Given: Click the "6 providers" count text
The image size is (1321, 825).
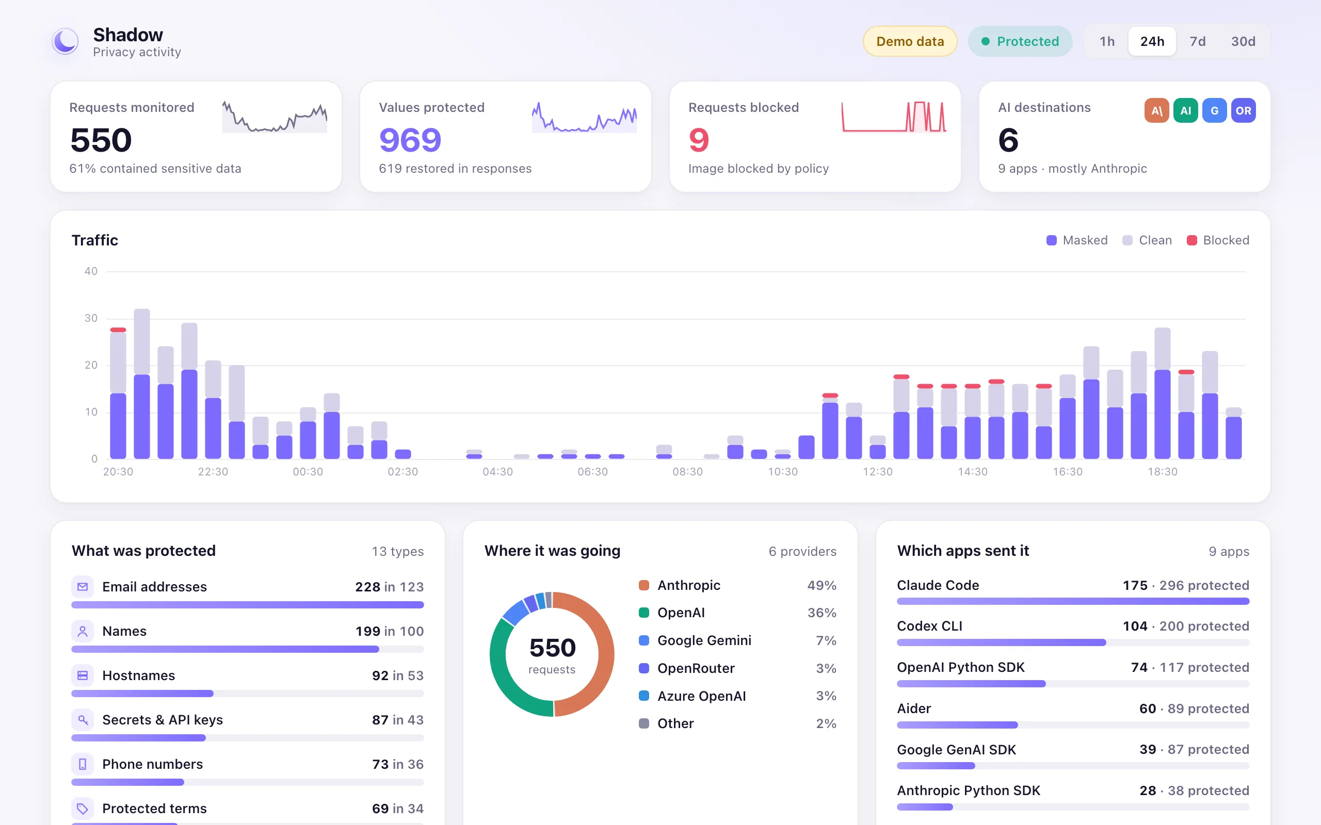Looking at the screenshot, I should tap(802, 552).
